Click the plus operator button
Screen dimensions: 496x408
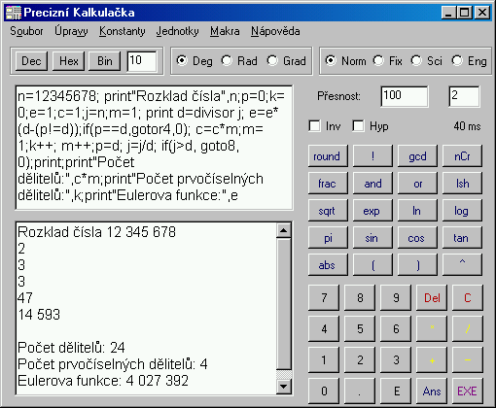(x=432, y=359)
